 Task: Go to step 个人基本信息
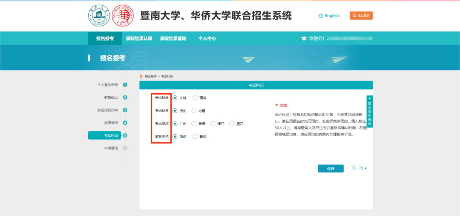point(108,85)
